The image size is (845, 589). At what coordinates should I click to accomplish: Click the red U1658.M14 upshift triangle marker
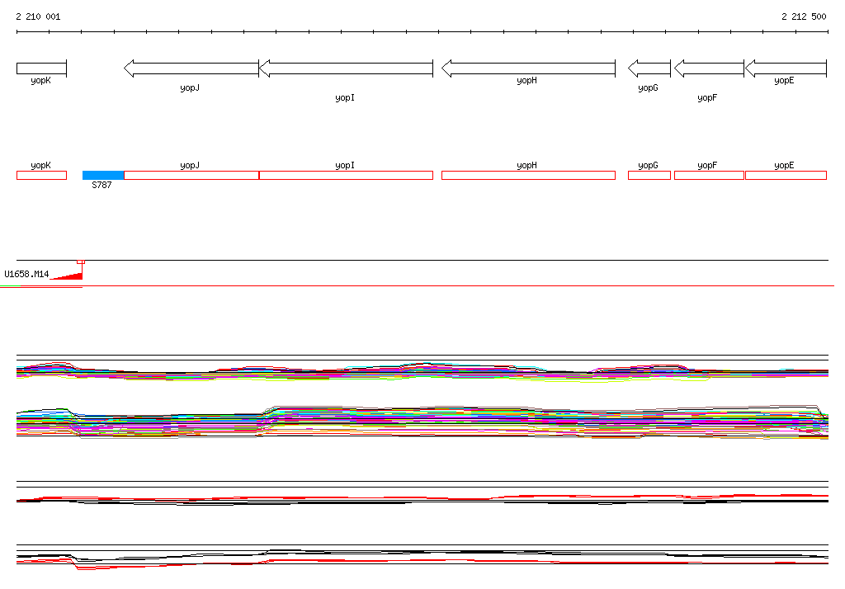[x=67, y=276]
